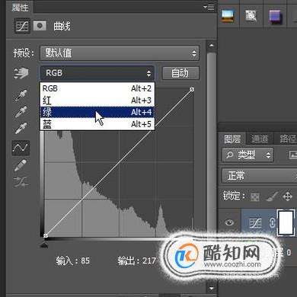
Task: Switch to the 图层 tab
Action: [x=232, y=139]
